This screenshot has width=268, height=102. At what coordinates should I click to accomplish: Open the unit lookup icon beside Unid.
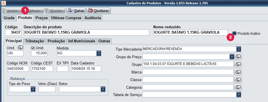click(x=21, y=47)
